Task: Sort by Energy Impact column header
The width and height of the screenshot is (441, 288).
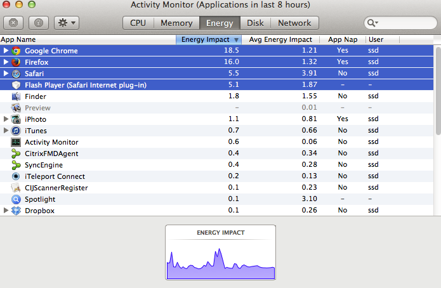Action: [x=209, y=40]
